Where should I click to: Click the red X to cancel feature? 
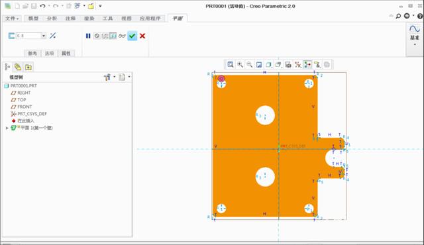[142, 36]
